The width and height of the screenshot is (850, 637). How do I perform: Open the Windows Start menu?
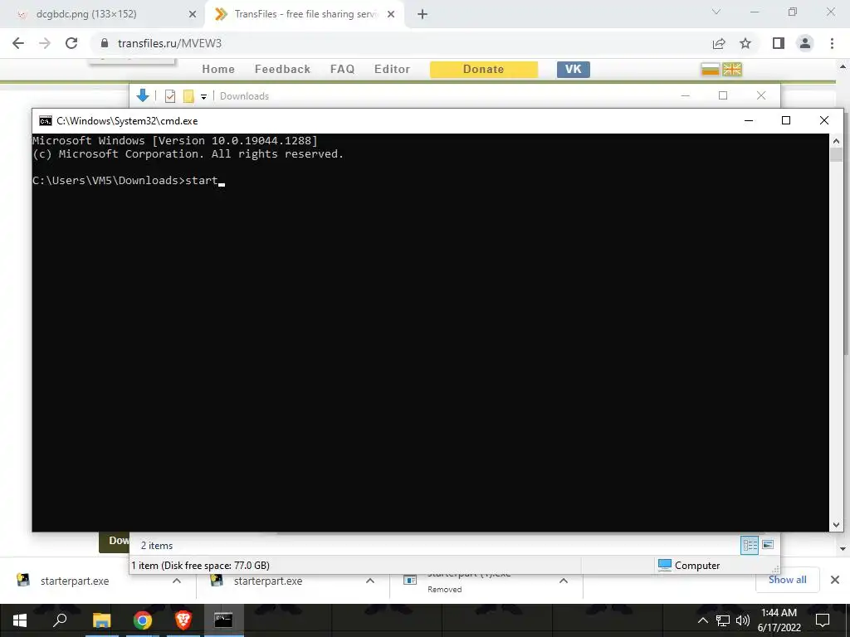(x=20, y=620)
